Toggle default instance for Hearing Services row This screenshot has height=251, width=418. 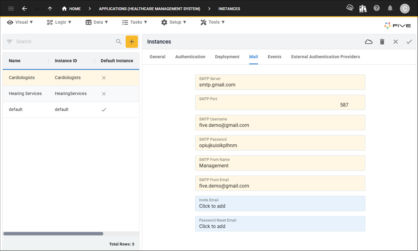[x=104, y=93]
